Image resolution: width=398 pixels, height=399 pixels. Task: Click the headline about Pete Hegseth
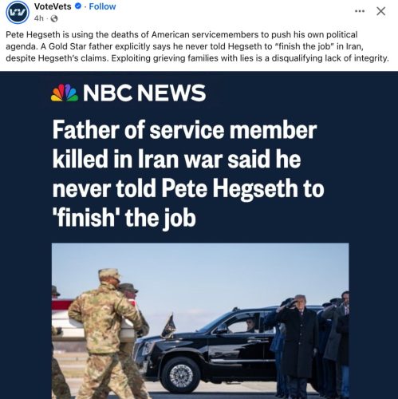coord(188,174)
